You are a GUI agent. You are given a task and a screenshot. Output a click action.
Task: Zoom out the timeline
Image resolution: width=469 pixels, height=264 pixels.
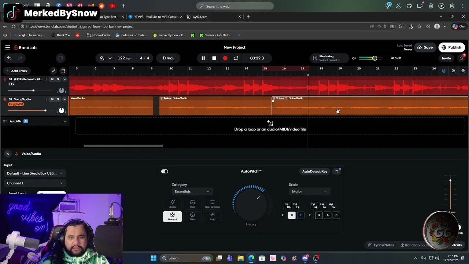[454, 71]
